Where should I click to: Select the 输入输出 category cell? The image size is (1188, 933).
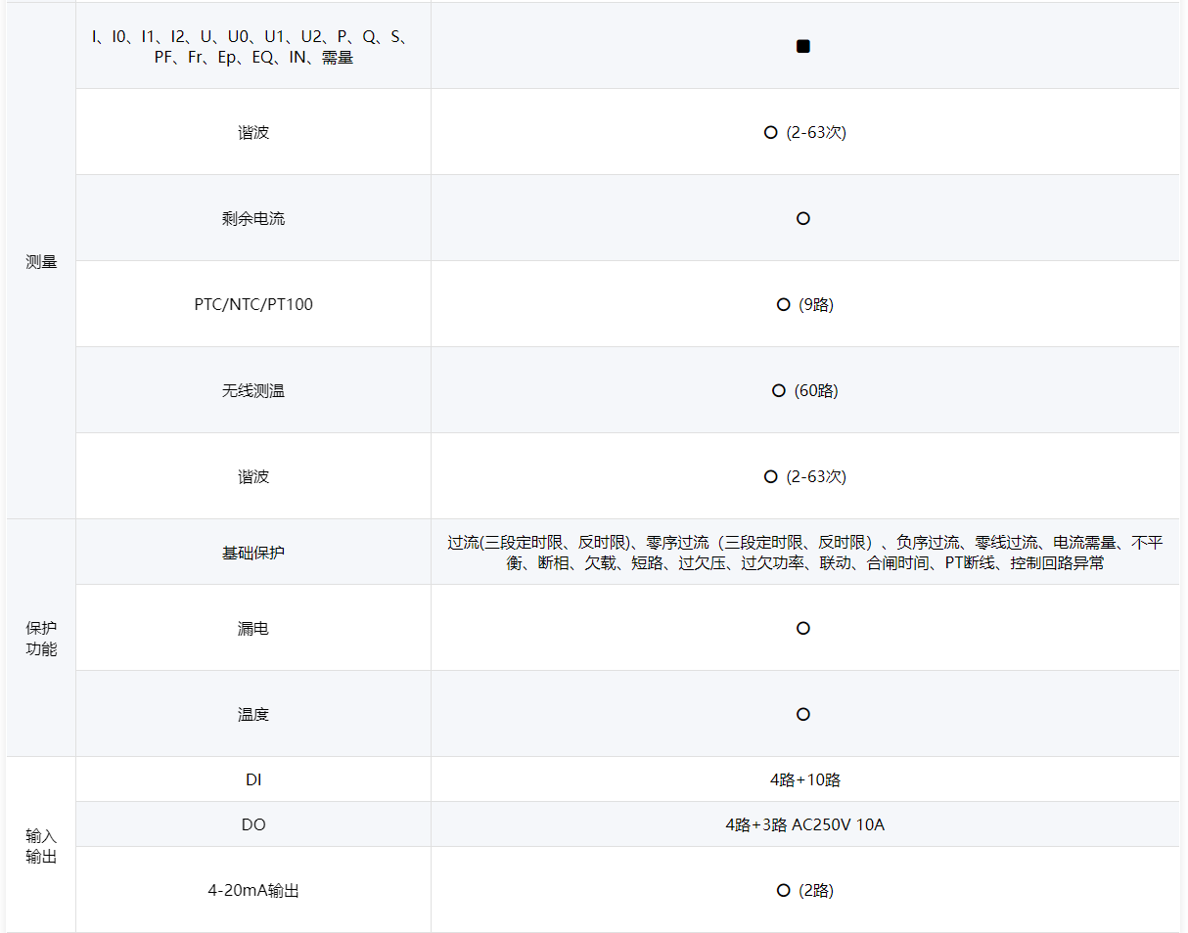[x=41, y=847]
